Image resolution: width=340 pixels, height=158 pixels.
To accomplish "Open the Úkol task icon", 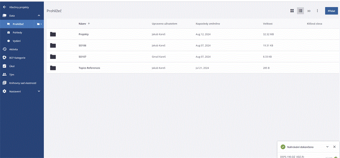I will [4, 66].
